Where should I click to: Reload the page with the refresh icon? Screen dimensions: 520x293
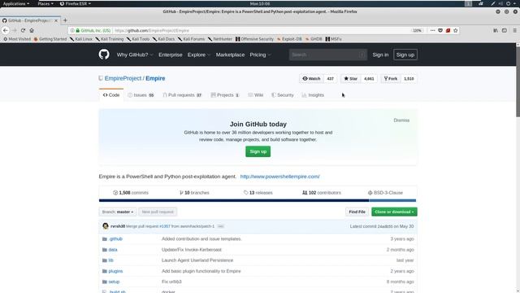coord(23,30)
